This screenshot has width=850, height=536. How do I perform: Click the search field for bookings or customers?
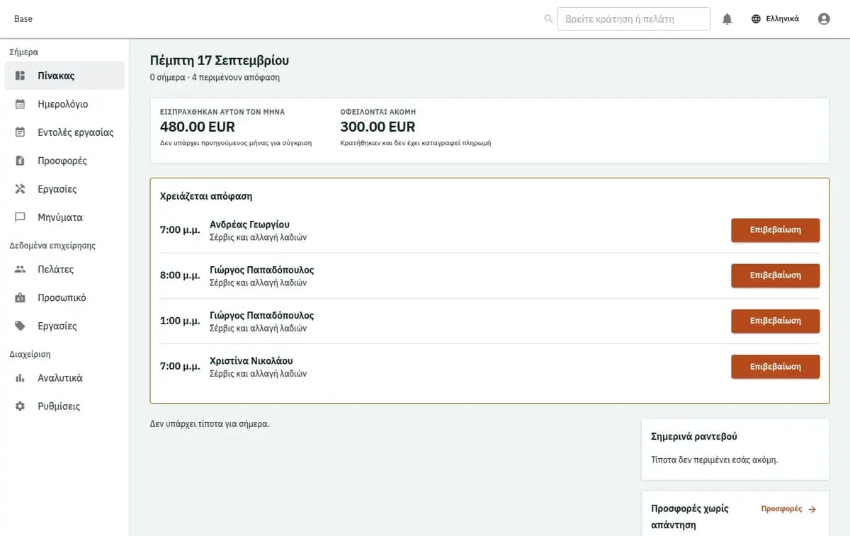pyautogui.click(x=633, y=19)
